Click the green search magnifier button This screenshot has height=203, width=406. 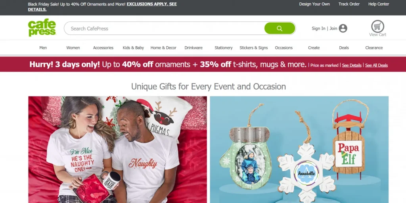pos(280,28)
